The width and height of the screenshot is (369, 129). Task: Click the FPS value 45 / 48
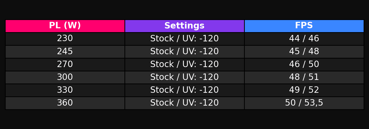304,51
